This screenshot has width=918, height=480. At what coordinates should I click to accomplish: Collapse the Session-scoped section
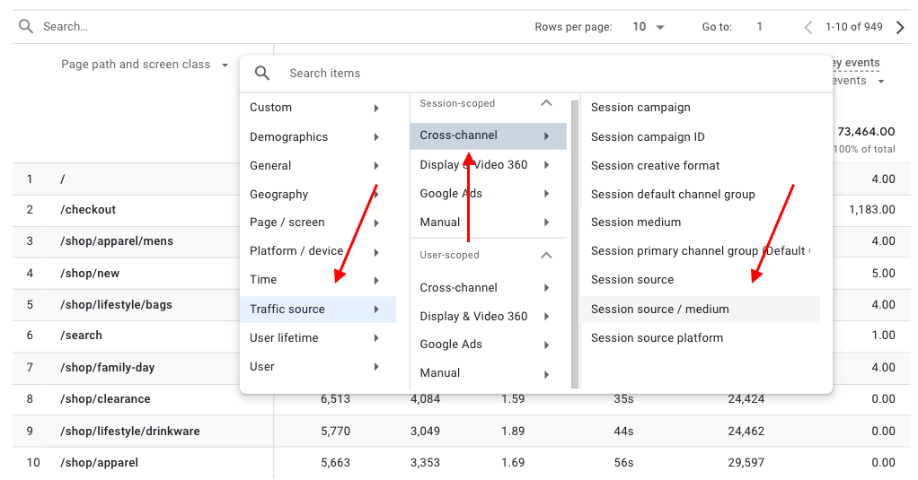545,103
